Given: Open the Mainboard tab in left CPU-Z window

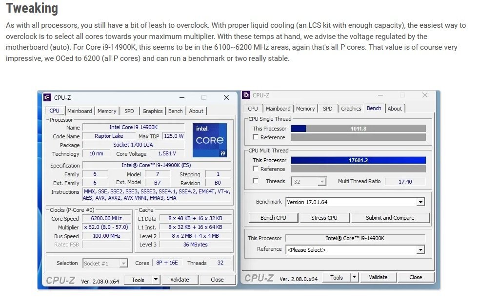Looking at the screenshot, I should [80, 111].
